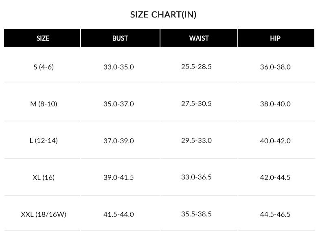Click waist value 29.5-33.0

tap(196, 140)
